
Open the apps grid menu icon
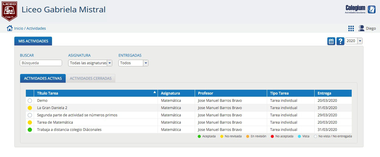pos(351,28)
